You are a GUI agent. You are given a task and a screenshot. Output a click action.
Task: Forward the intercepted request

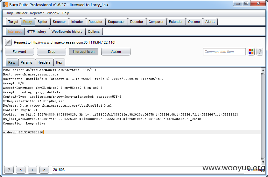(x=19, y=52)
